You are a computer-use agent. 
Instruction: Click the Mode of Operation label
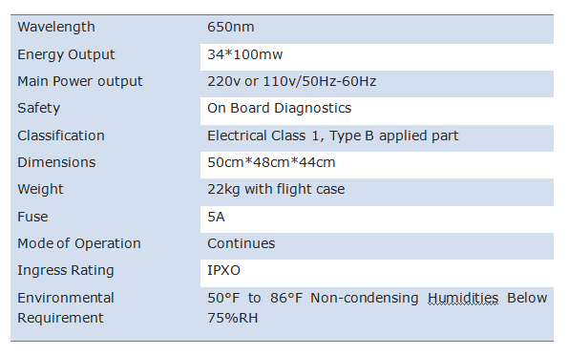click(79, 243)
